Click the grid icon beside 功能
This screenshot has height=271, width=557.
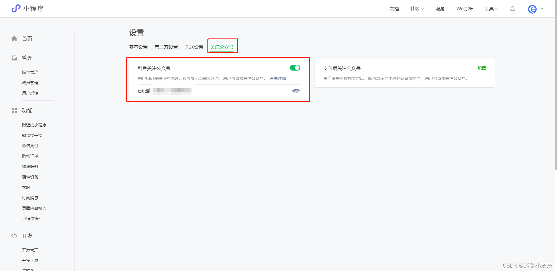[14, 110]
